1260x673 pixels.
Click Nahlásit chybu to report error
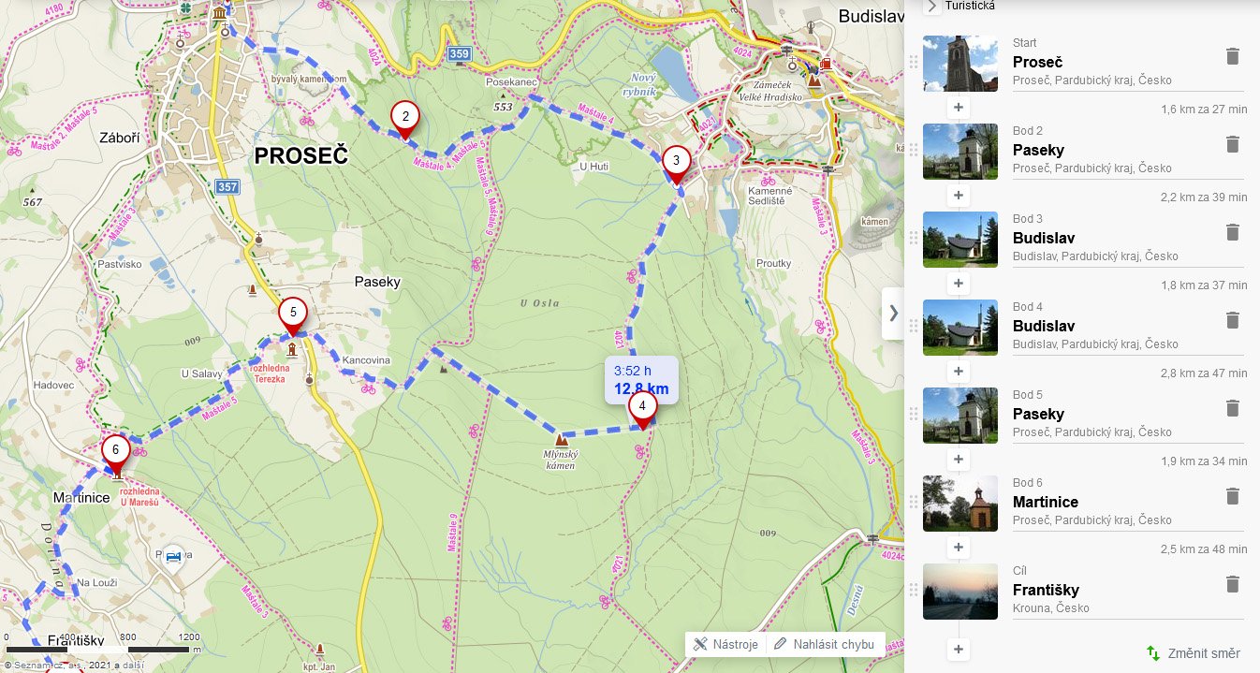point(824,644)
